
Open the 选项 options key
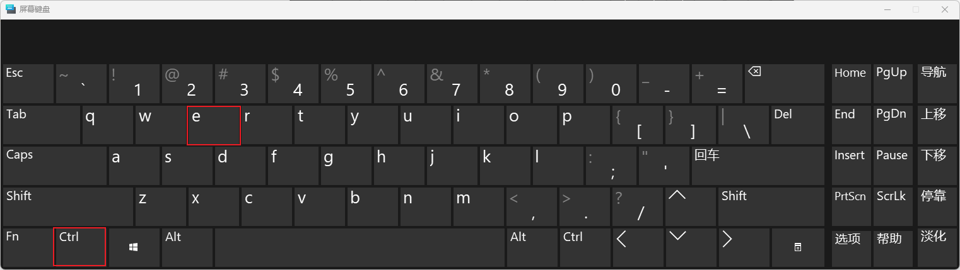coord(849,247)
